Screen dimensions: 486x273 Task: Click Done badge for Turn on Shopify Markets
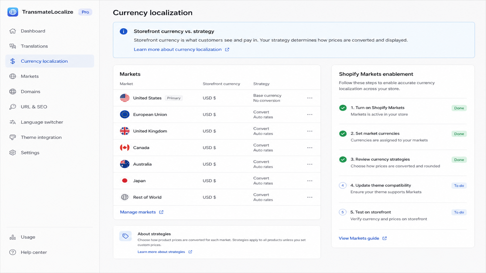tap(459, 108)
